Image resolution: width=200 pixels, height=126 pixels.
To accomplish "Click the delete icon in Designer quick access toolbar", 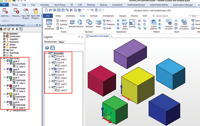I will pos(96,10).
